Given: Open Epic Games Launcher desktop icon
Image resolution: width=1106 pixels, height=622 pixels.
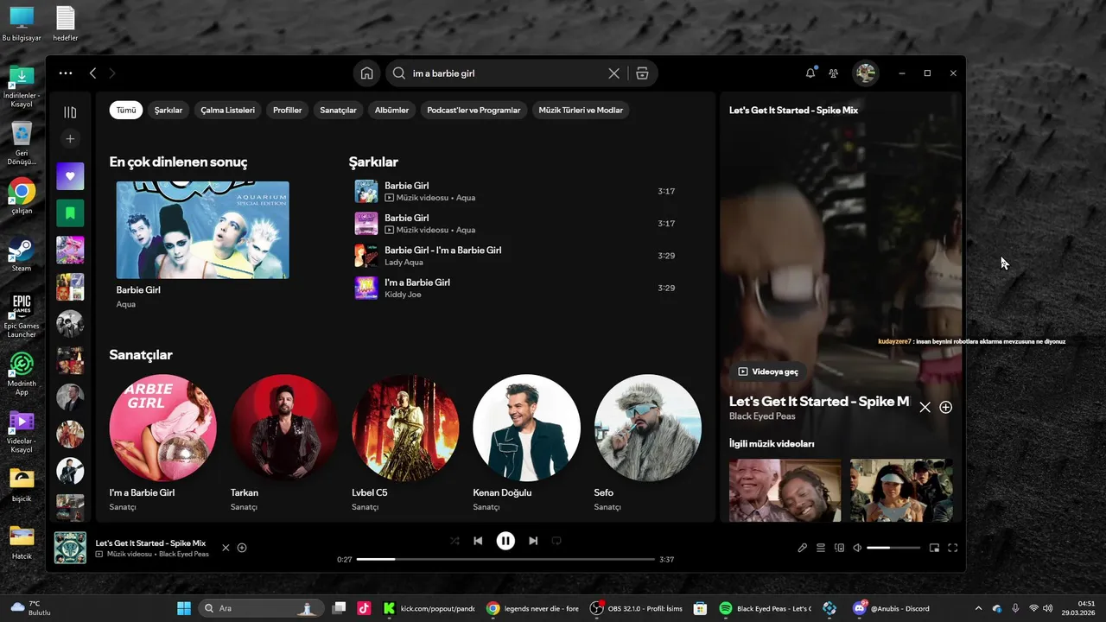Looking at the screenshot, I should [x=22, y=315].
